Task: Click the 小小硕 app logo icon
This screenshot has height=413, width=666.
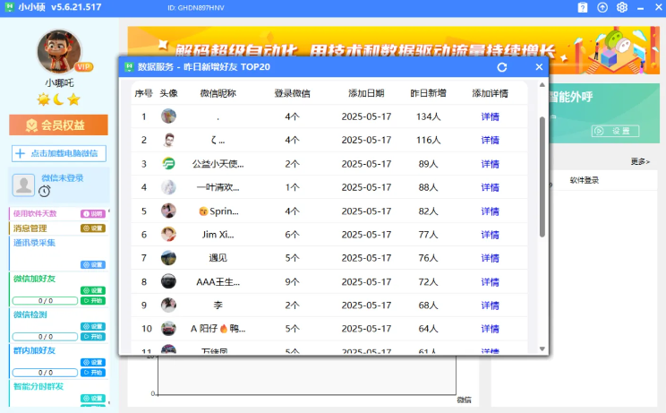Action: coord(9,7)
